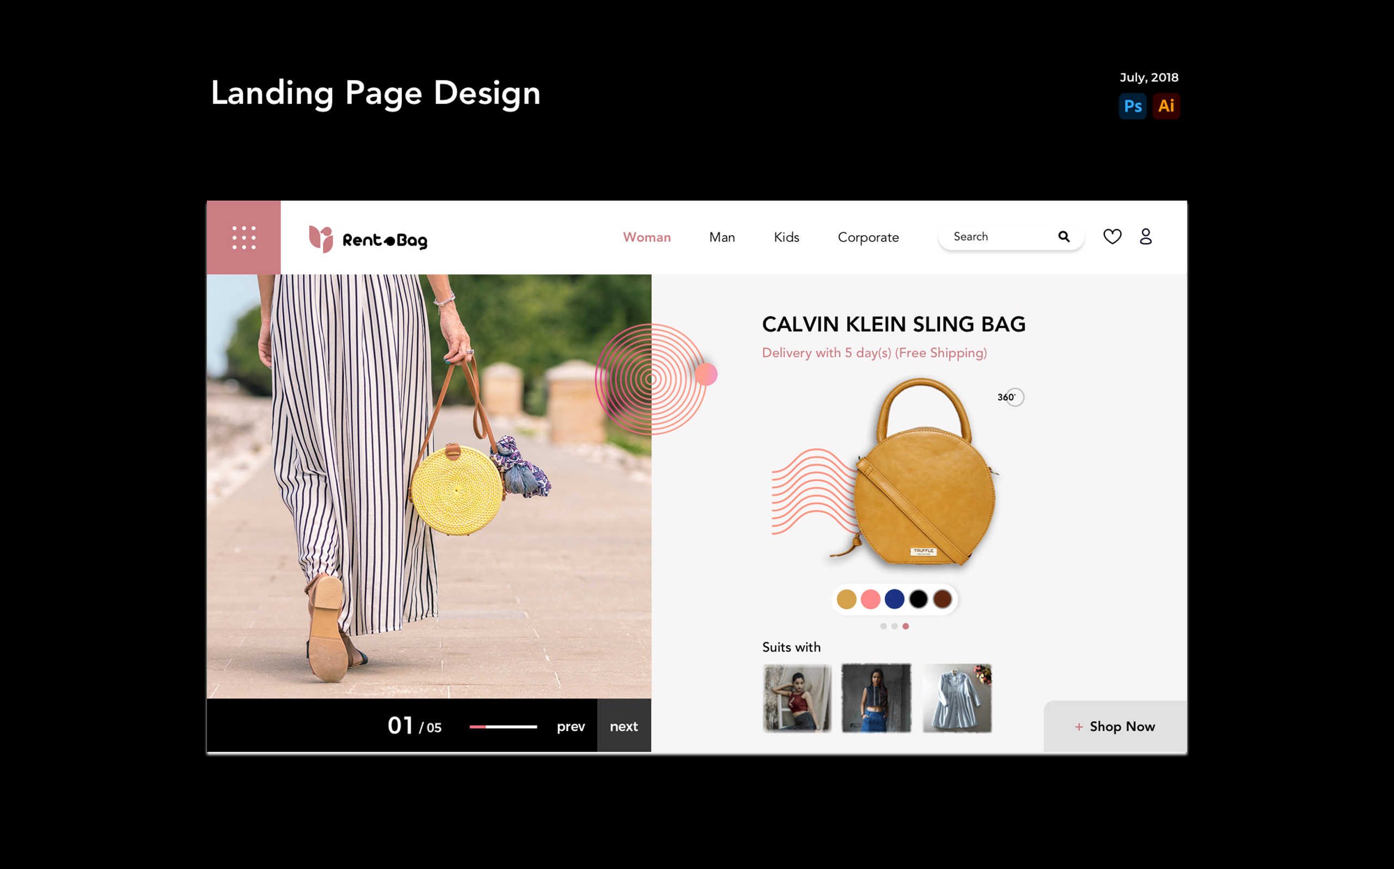This screenshot has height=869, width=1394.
Task: Click the Rent-a-Bag logo
Action: point(368,238)
